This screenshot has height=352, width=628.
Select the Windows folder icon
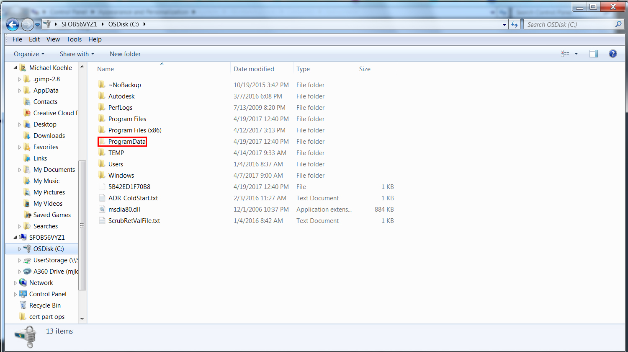(x=102, y=175)
